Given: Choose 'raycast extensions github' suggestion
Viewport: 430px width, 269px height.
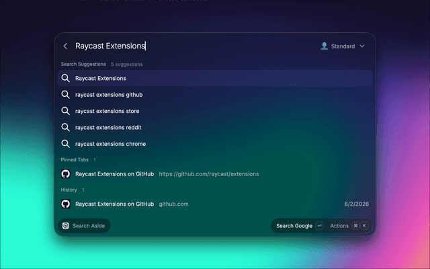Looking at the screenshot, I should coord(215,95).
